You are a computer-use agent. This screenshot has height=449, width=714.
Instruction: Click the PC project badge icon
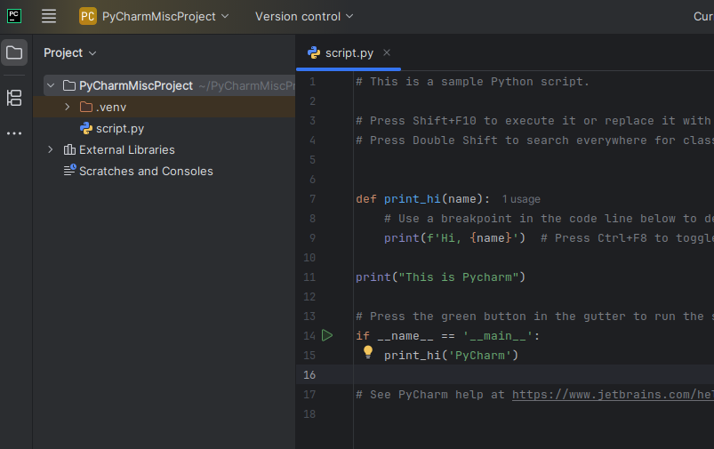tap(88, 16)
